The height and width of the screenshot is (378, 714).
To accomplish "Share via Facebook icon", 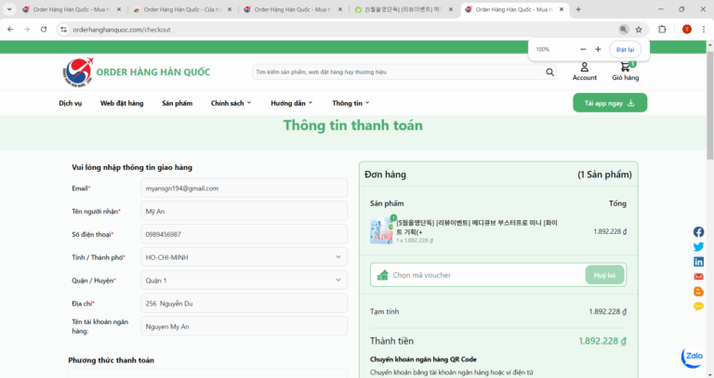I will (698, 232).
